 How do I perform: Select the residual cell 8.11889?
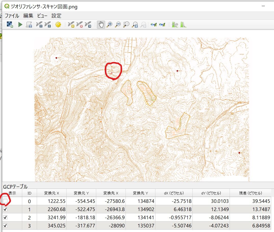251,217
